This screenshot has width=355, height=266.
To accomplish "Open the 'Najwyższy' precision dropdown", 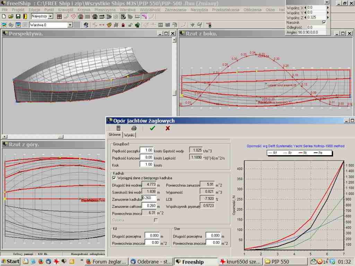I will pyautogui.click(x=51, y=16).
